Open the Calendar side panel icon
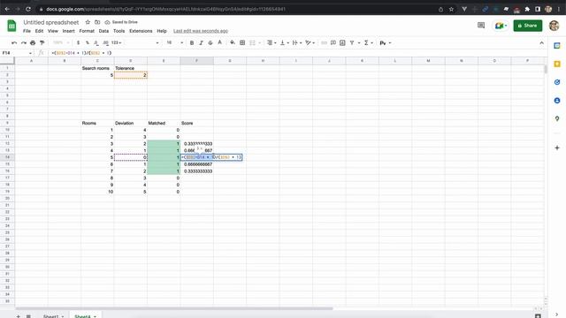 (x=557, y=46)
